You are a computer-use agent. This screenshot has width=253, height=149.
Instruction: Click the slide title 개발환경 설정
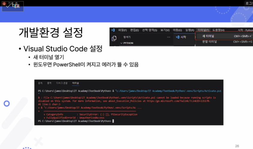tap(51, 32)
